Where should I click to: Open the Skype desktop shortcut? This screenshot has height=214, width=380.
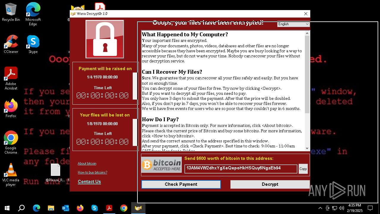(x=33, y=44)
